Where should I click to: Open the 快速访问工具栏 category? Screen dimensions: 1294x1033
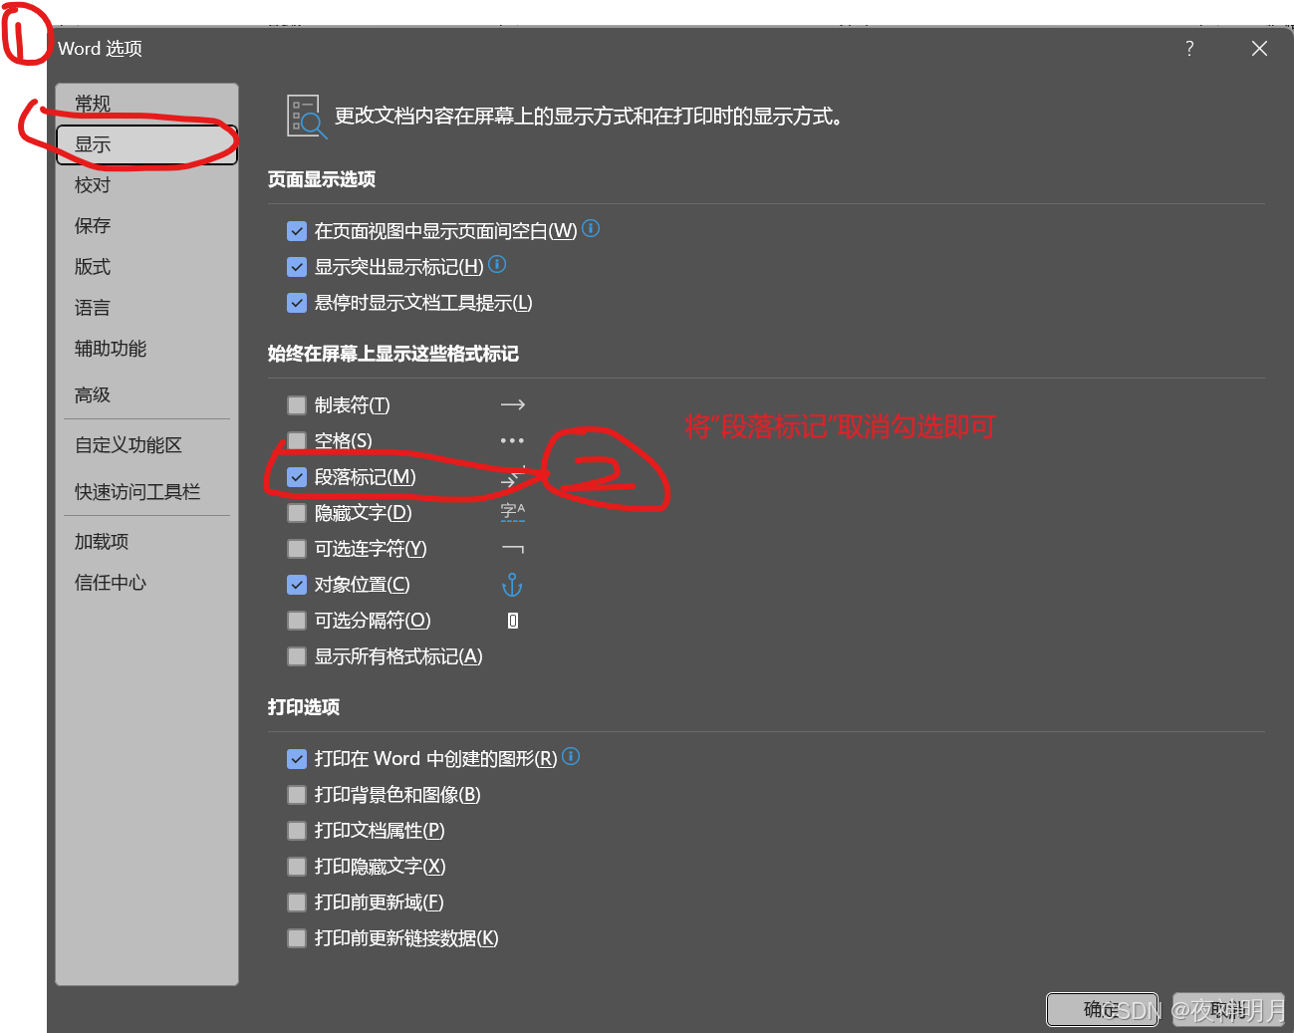pos(146,492)
